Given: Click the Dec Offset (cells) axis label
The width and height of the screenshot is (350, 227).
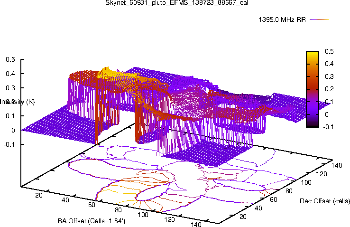Looking at the screenshot, I should [x=325, y=201].
